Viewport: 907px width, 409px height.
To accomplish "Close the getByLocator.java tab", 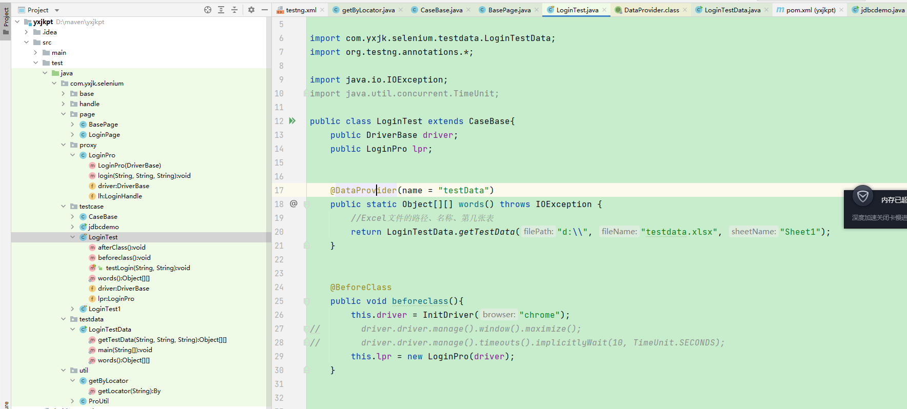I will pos(401,10).
